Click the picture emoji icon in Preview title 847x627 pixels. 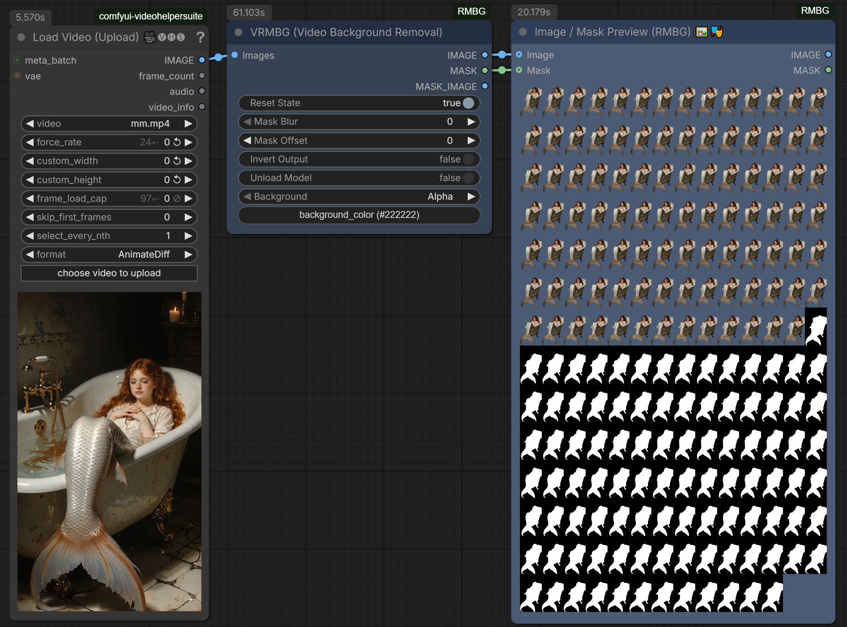702,32
